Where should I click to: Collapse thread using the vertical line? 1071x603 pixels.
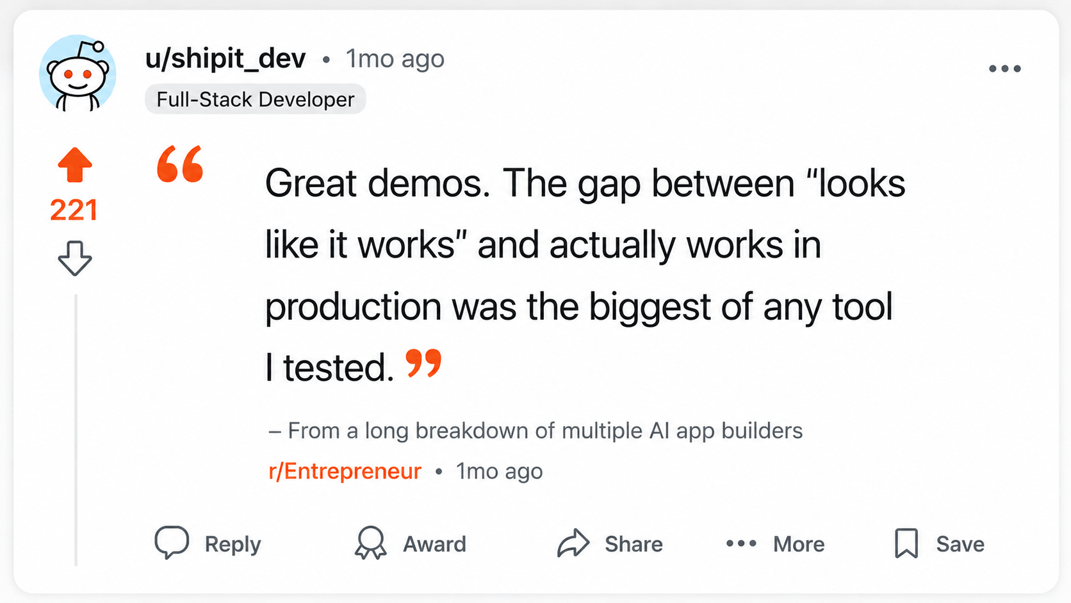click(x=76, y=430)
